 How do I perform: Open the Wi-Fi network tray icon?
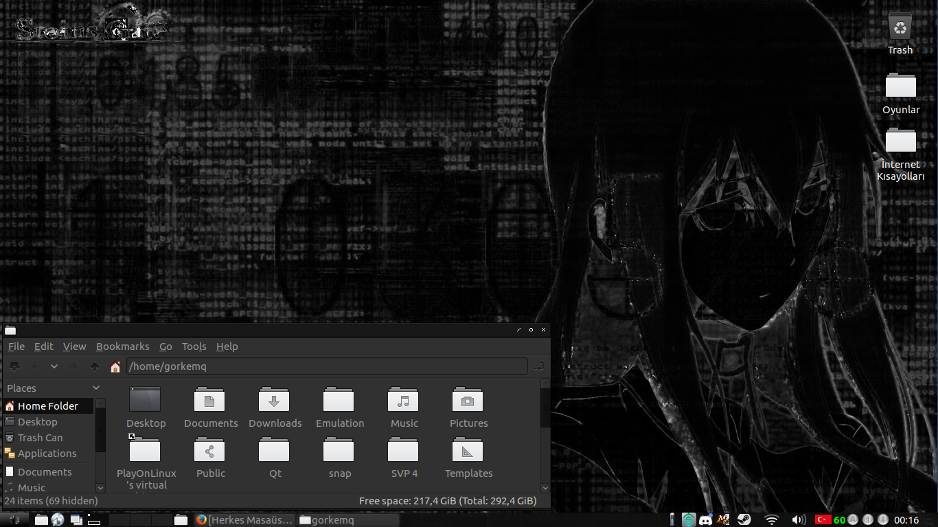click(771, 520)
